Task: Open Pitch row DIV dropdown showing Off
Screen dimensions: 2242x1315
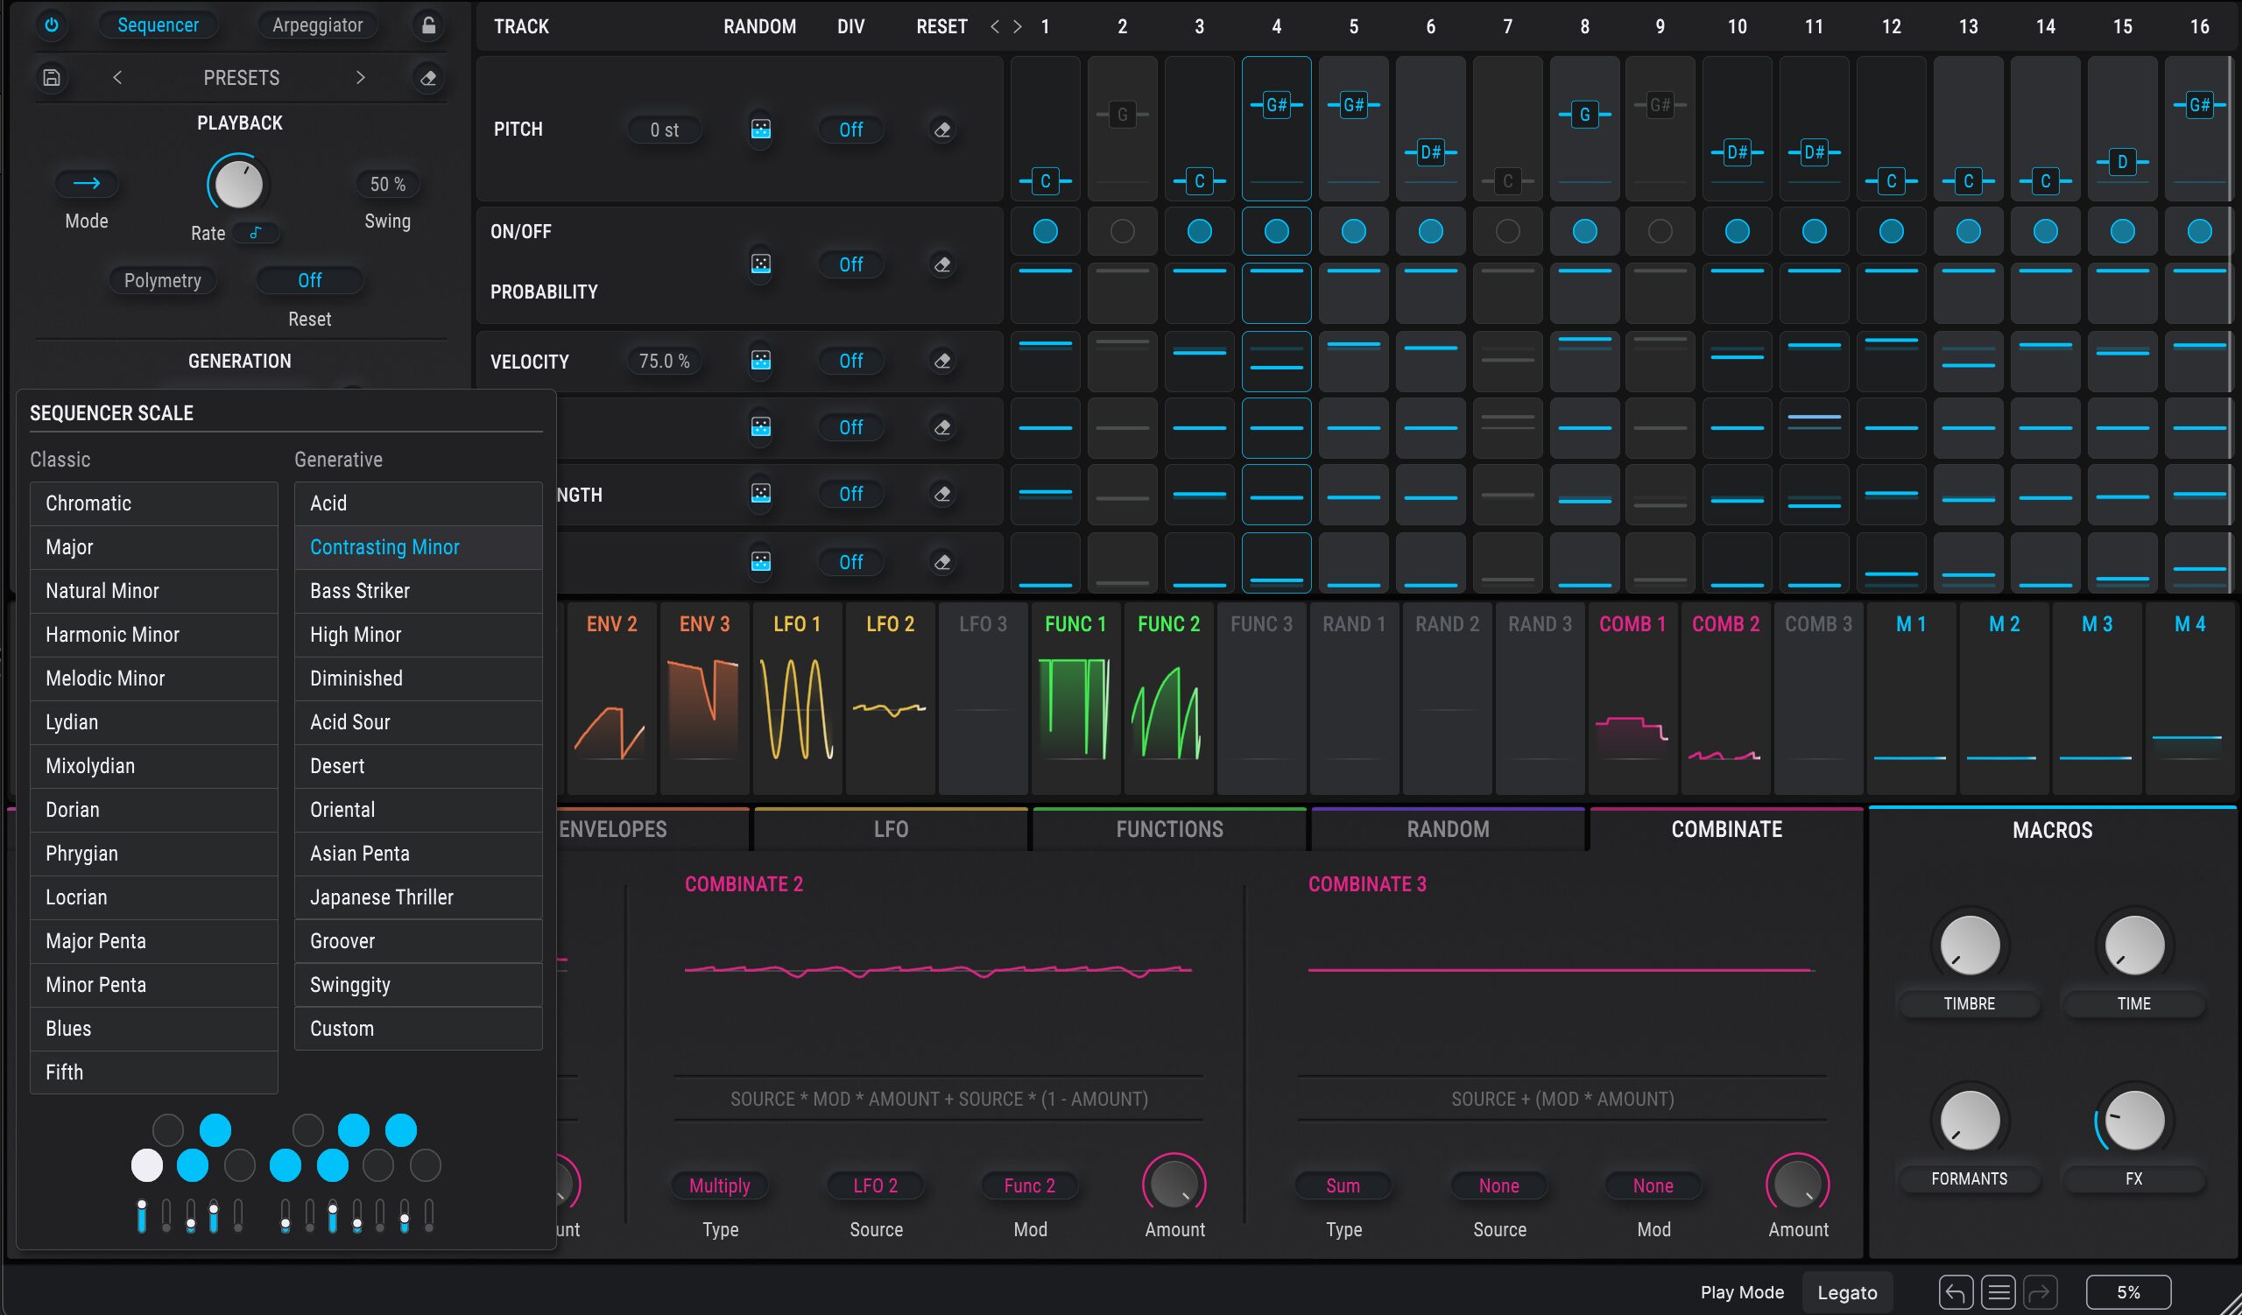Action: point(850,130)
